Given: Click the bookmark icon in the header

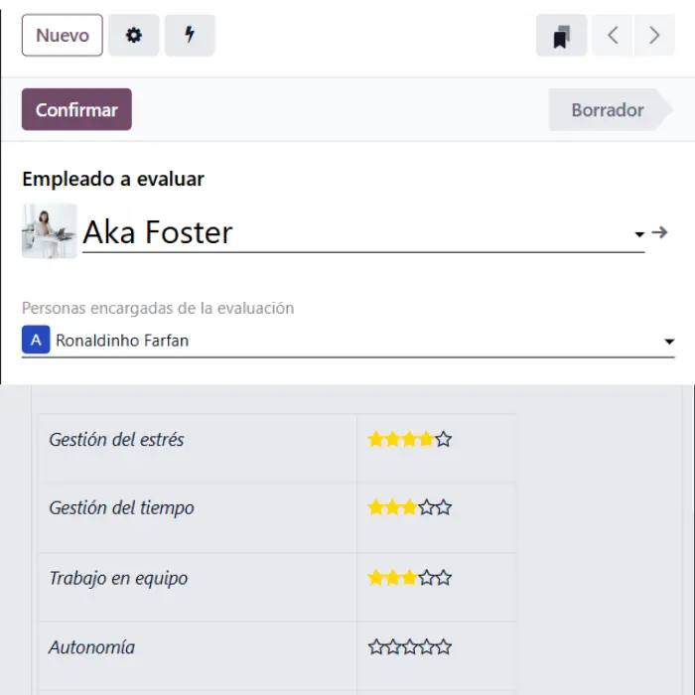Looking at the screenshot, I should [561, 37].
